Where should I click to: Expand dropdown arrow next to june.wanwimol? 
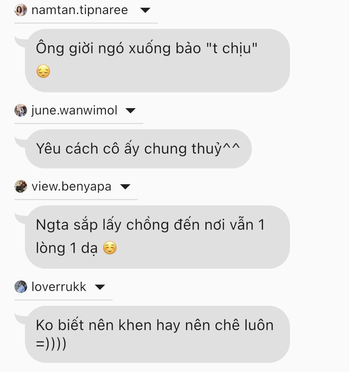point(130,111)
